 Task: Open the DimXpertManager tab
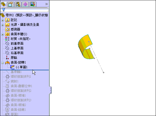pyautogui.click(x=25, y=4)
